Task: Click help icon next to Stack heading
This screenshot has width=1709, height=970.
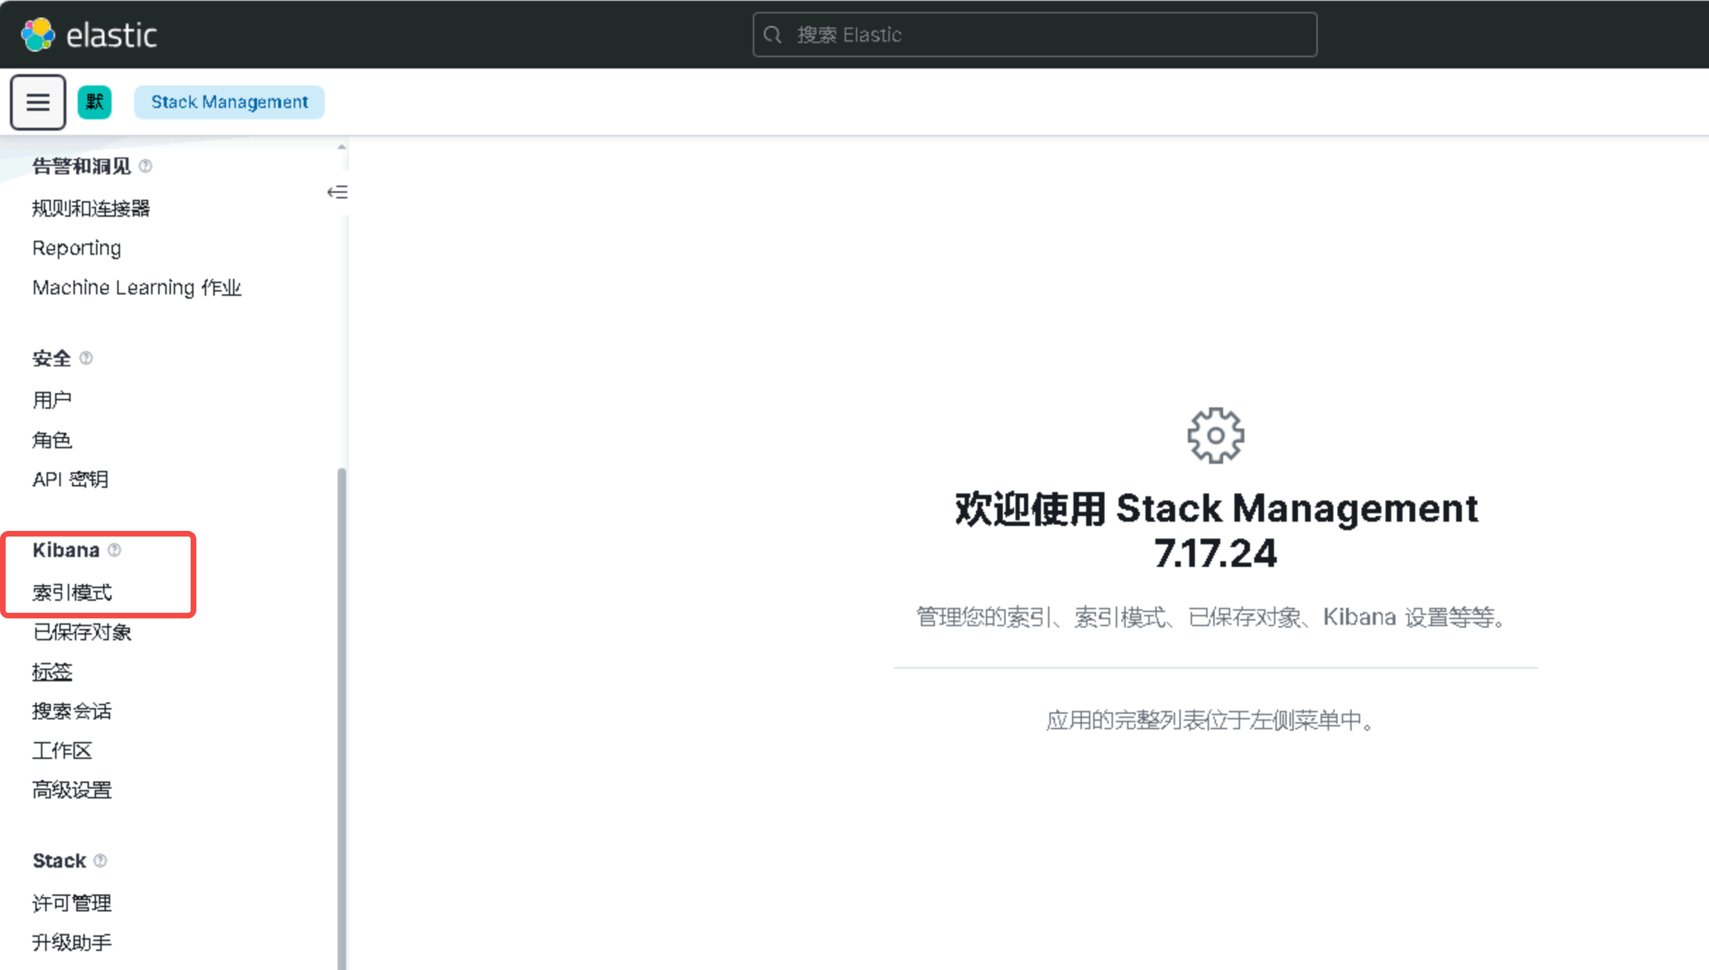Action: (100, 861)
